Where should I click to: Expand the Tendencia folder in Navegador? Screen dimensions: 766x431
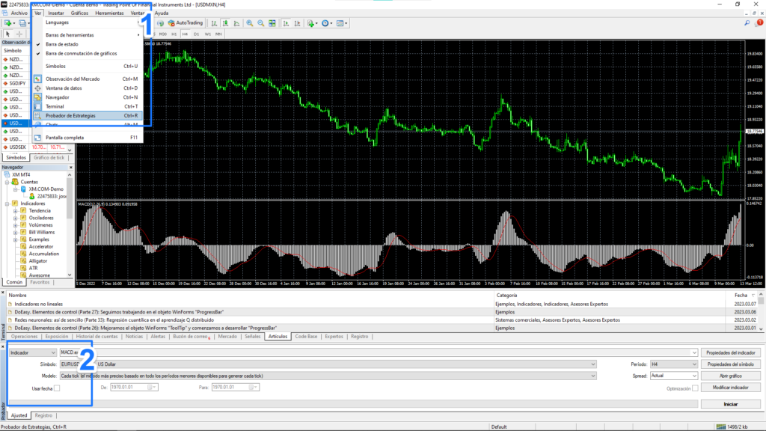pos(15,210)
